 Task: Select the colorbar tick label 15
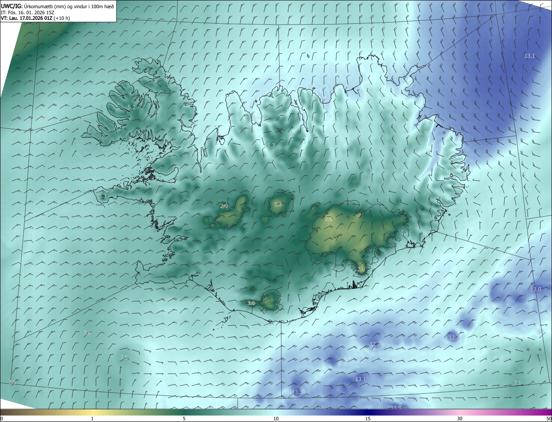pyautogui.click(x=368, y=419)
